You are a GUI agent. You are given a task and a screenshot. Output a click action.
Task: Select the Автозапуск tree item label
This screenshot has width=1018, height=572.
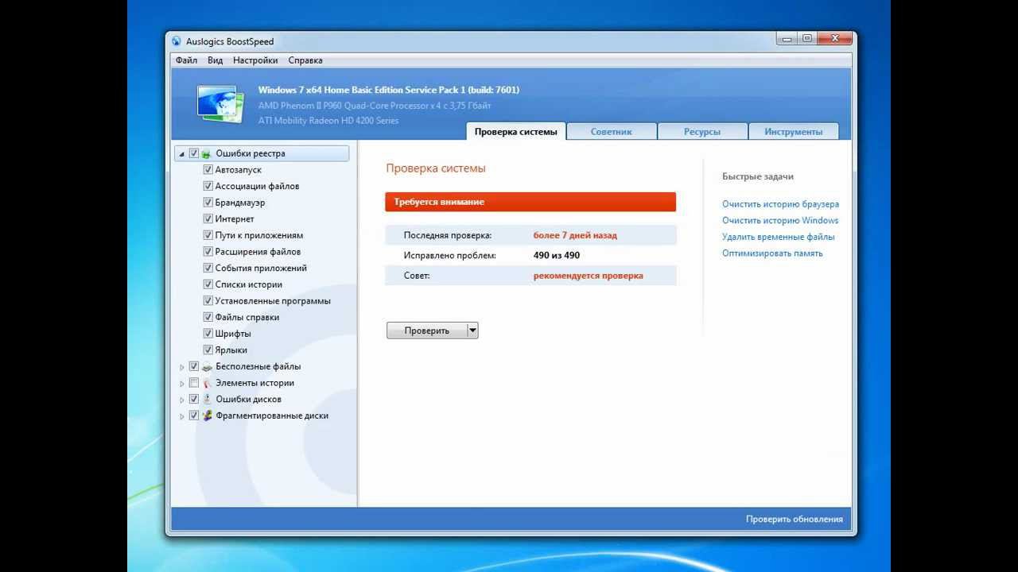238,170
